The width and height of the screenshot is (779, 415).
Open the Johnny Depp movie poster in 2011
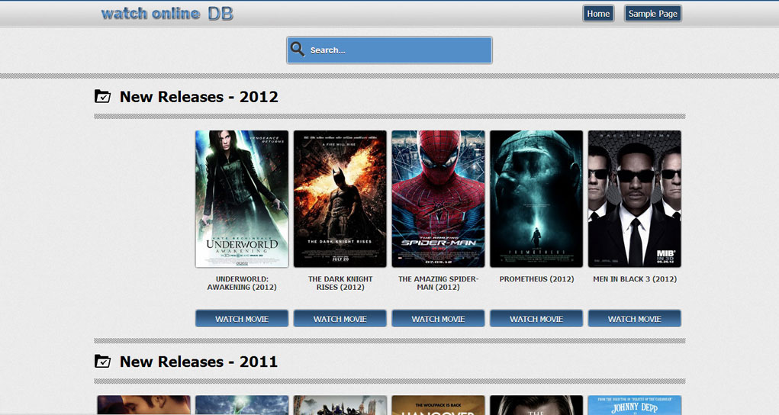tap(635, 405)
